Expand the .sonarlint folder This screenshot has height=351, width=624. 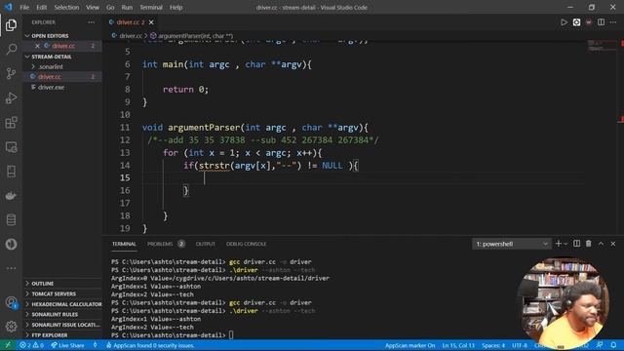click(51, 66)
